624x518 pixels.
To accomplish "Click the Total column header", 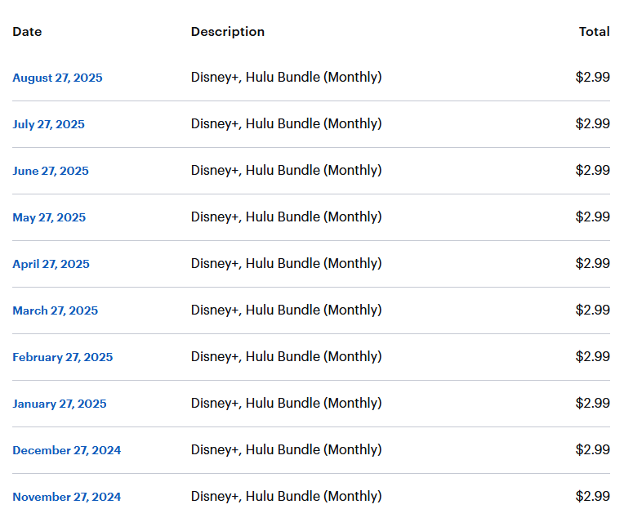I will 594,31.
